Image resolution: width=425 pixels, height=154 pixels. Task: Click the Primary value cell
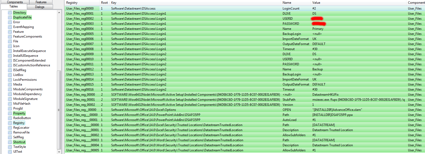[318, 29]
